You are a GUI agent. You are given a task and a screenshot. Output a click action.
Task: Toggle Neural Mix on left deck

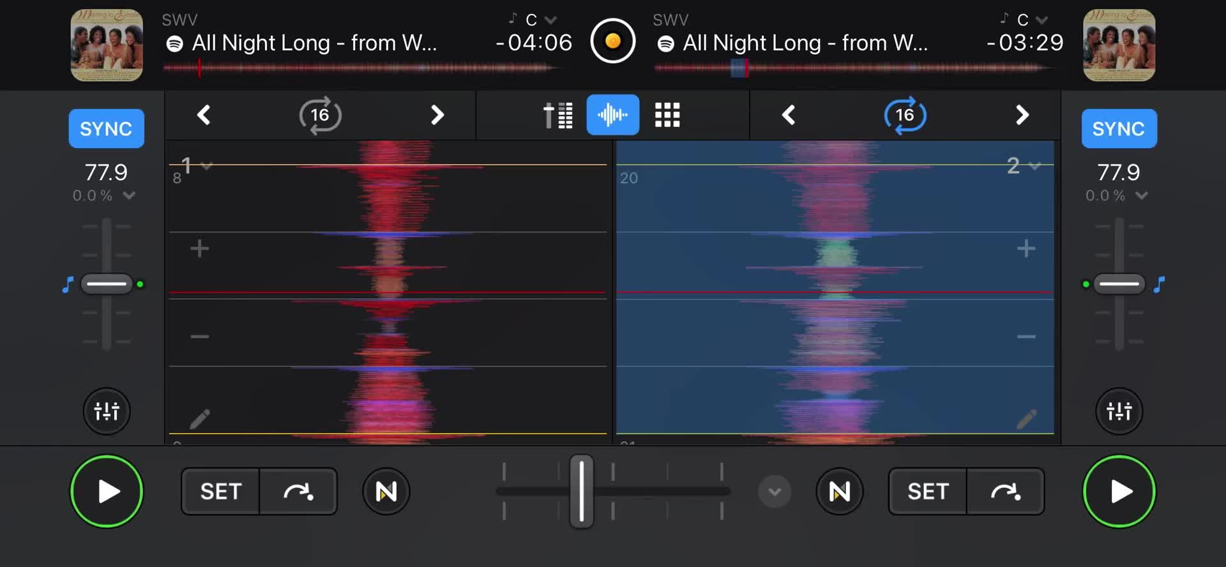pos(386,492)
